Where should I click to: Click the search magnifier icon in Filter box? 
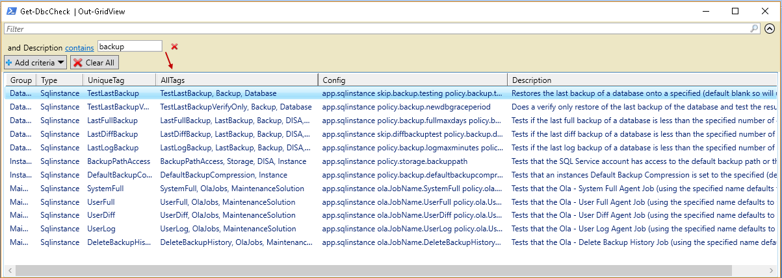[754, 29]
